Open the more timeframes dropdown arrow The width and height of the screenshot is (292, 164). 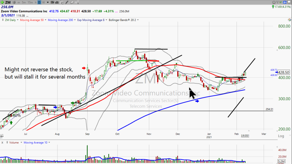(x=48, y=2)
